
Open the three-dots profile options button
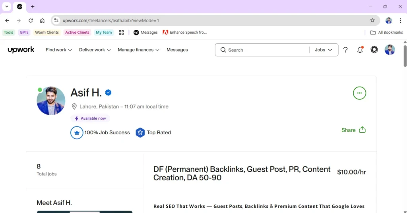(x=359, y=93)
